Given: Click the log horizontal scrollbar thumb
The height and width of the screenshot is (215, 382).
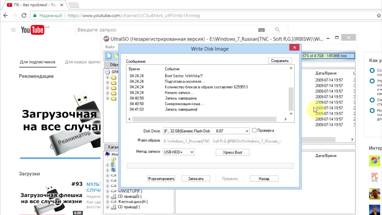Looking at the screenshot, I should (x=204, y=119).
